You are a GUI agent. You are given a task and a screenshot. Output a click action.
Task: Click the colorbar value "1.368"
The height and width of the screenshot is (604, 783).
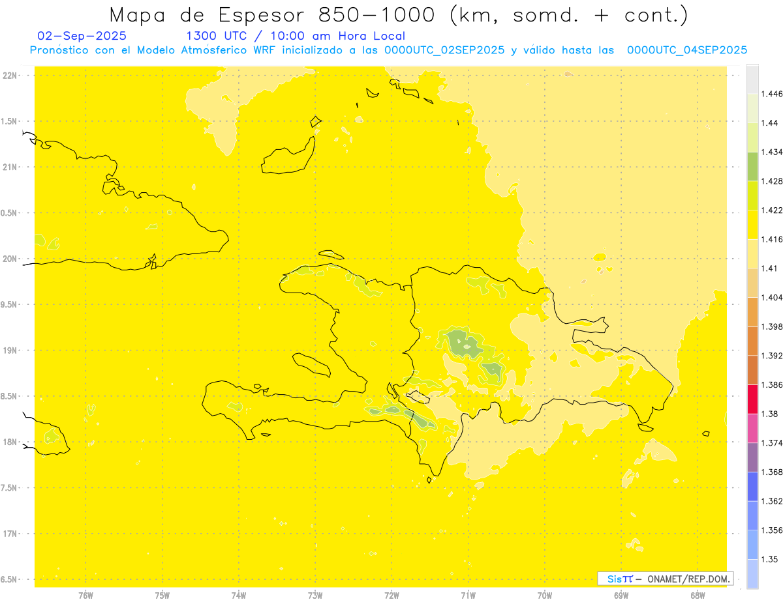pyautogui.click(x=773, y=472)
